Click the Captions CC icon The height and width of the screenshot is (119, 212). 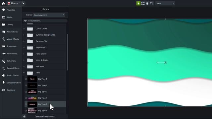[4, 90]
